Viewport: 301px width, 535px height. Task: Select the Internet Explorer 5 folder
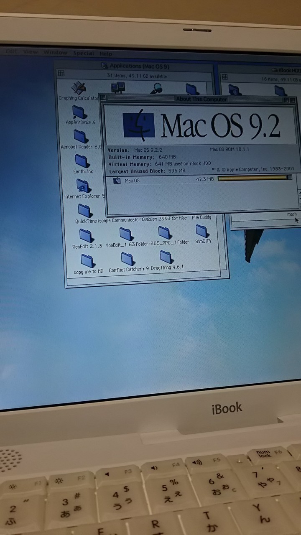tap(83, 186)
